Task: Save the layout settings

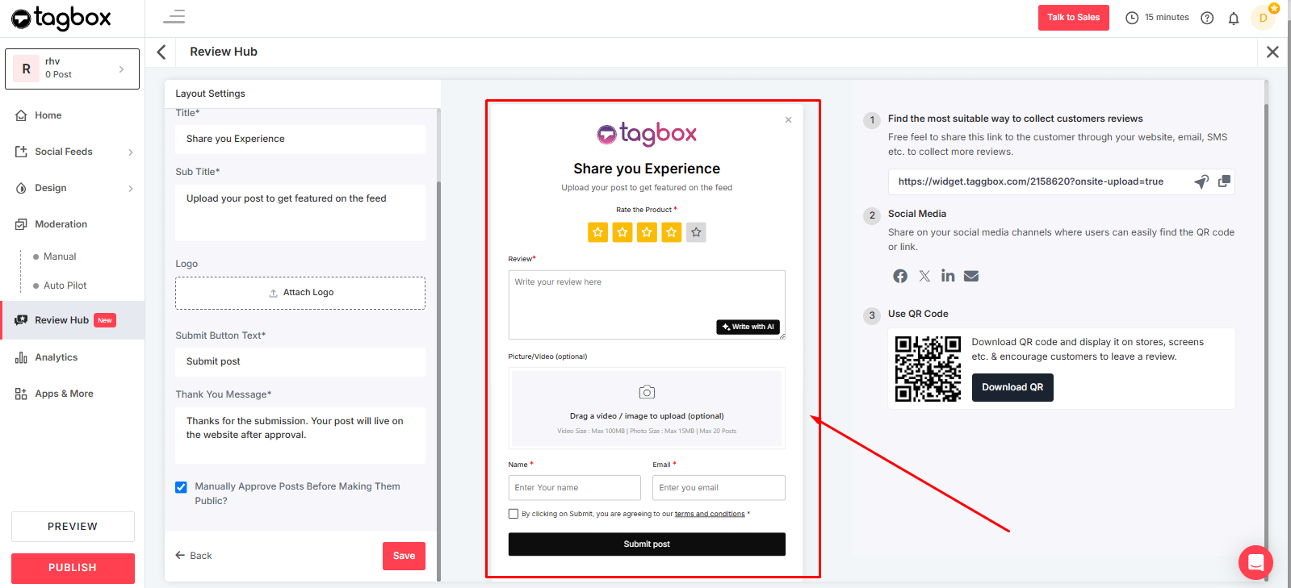Action: pyautogui.click(x=404, y=556)
